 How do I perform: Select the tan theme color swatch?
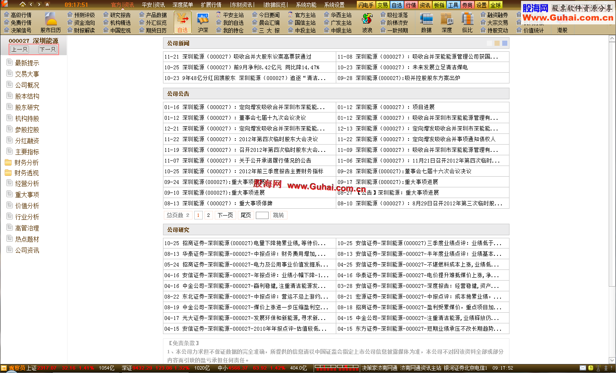coord(497,43)
